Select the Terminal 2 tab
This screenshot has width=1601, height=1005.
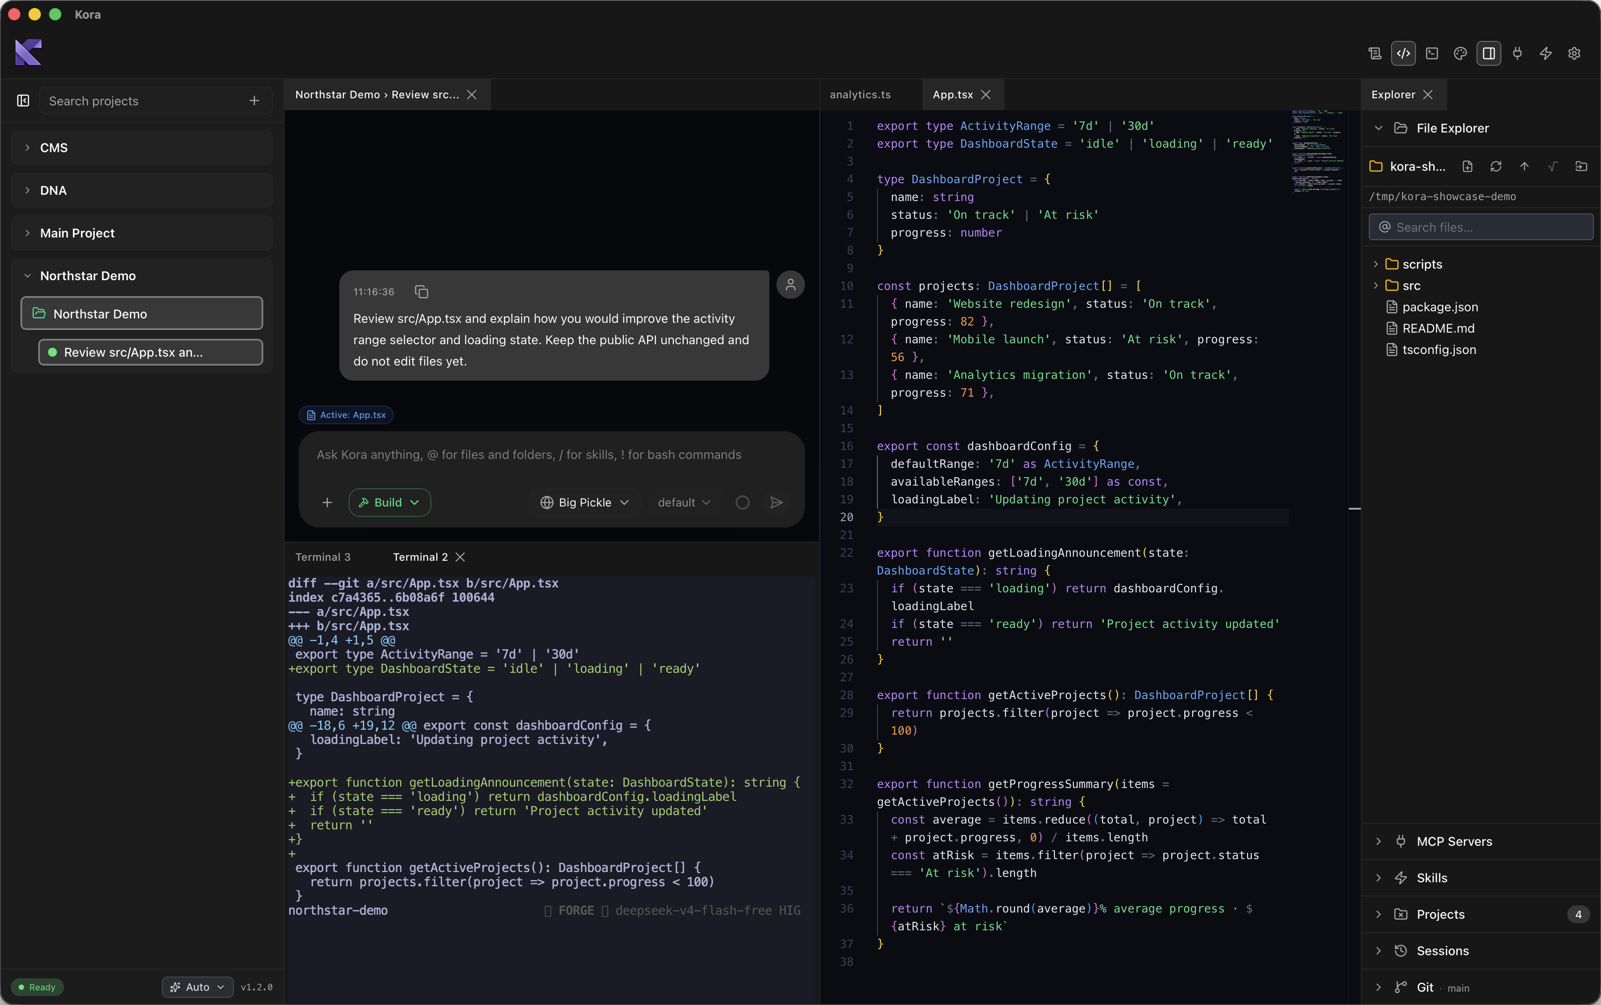pos(420,557)
